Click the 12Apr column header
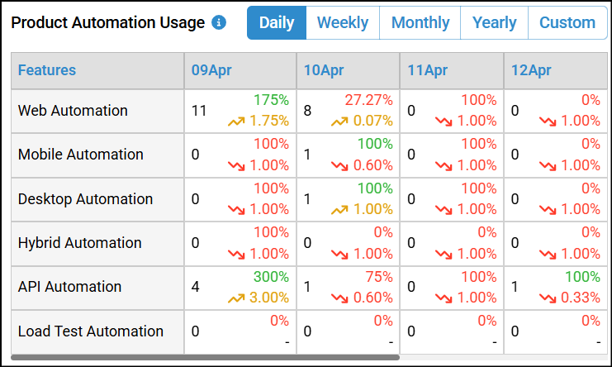Screen dimensions: 612x367 (531, 71)
